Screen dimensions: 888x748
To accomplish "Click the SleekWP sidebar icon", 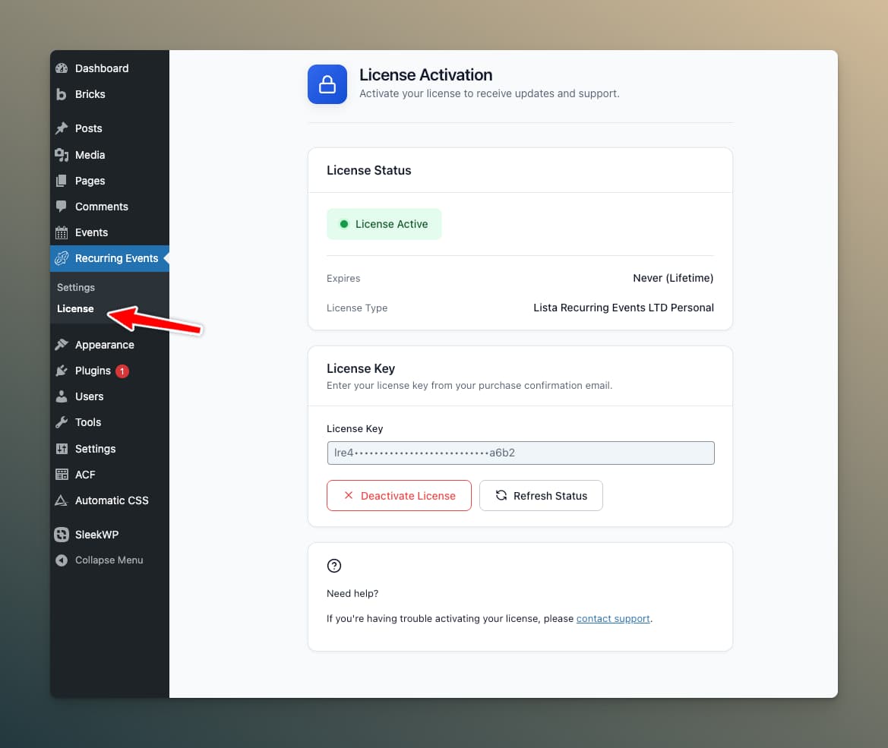I will click(61, 534).
